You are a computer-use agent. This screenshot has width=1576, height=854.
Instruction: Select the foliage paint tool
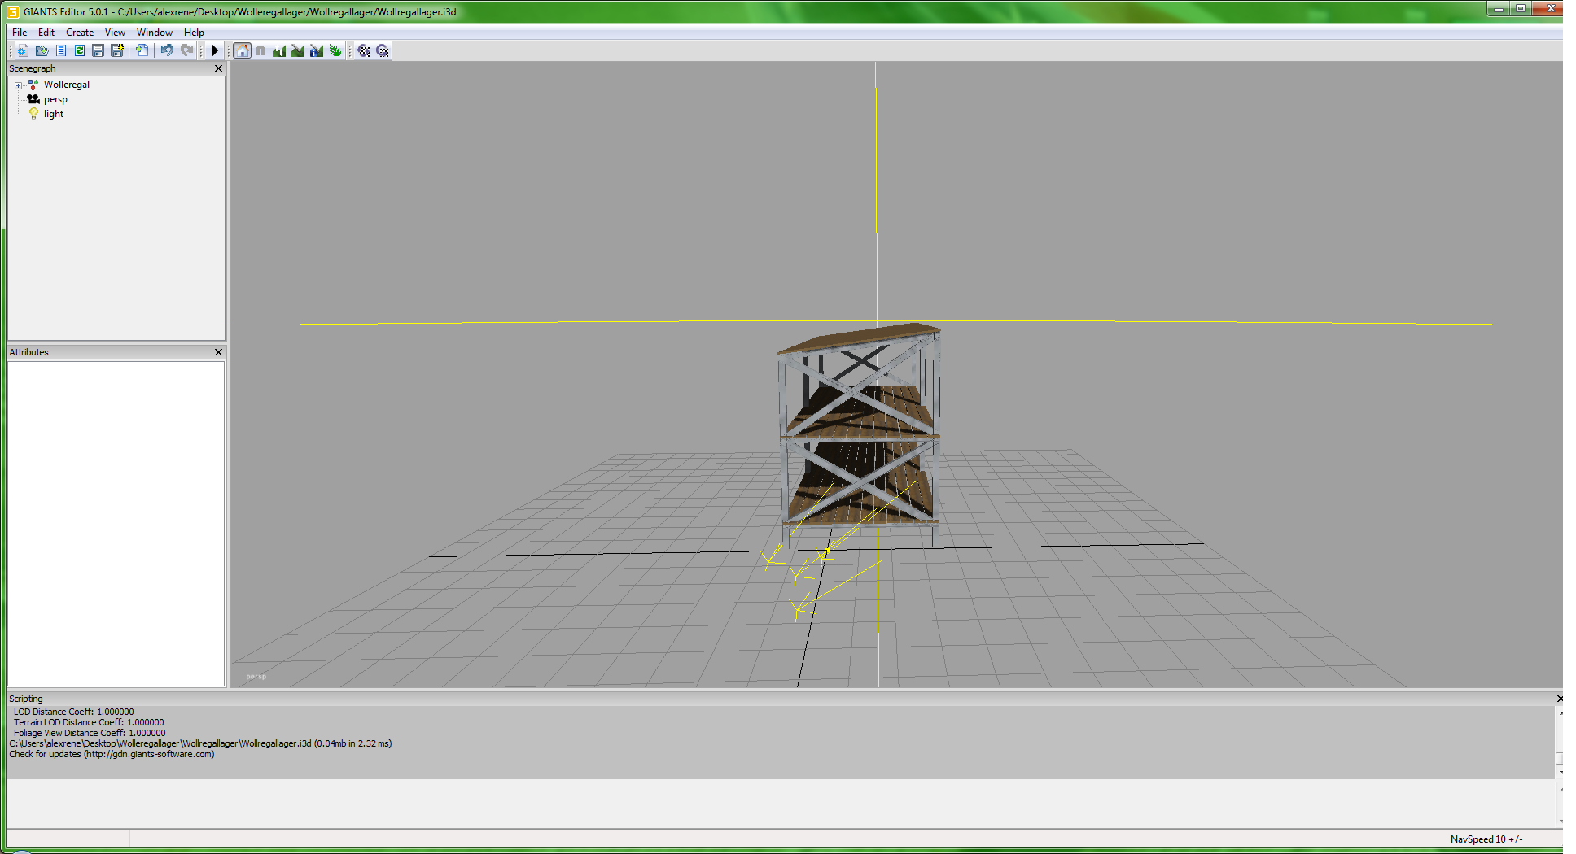335,50
